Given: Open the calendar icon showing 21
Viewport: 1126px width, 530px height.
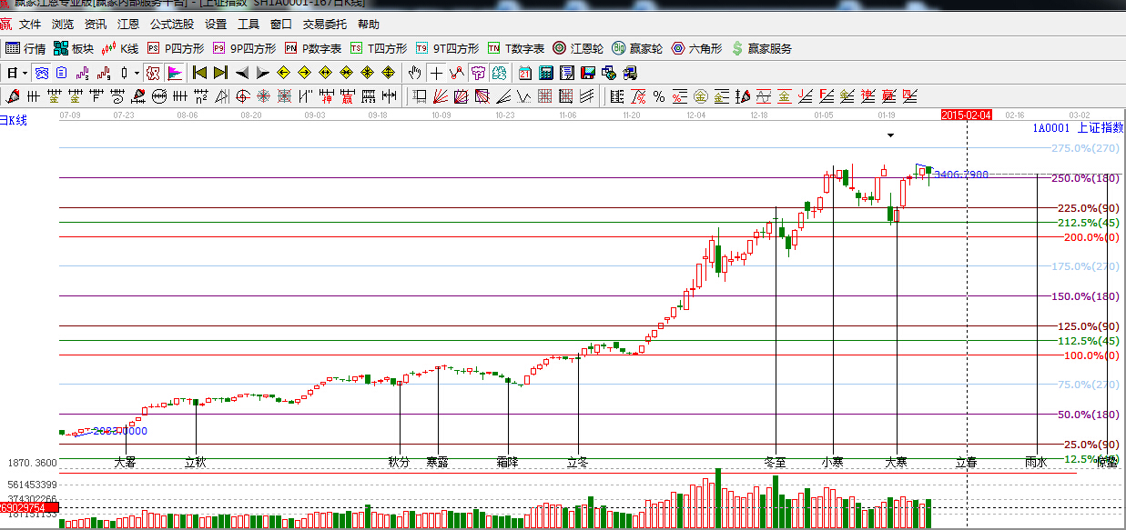Looking at the screenshot, I should coord(526,73).
